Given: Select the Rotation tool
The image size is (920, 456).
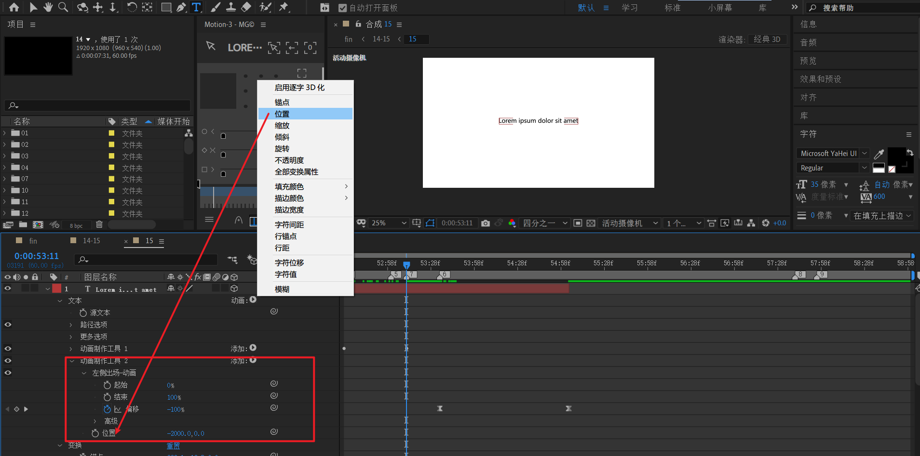Looking at the screenshot, I should click(x=132, y=7).
